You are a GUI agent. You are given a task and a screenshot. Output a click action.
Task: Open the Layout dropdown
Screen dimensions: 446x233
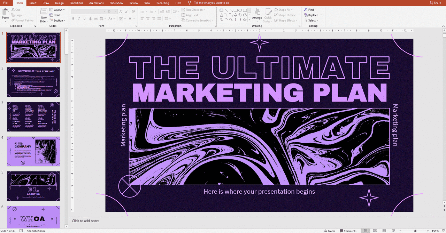pos(57,10)
